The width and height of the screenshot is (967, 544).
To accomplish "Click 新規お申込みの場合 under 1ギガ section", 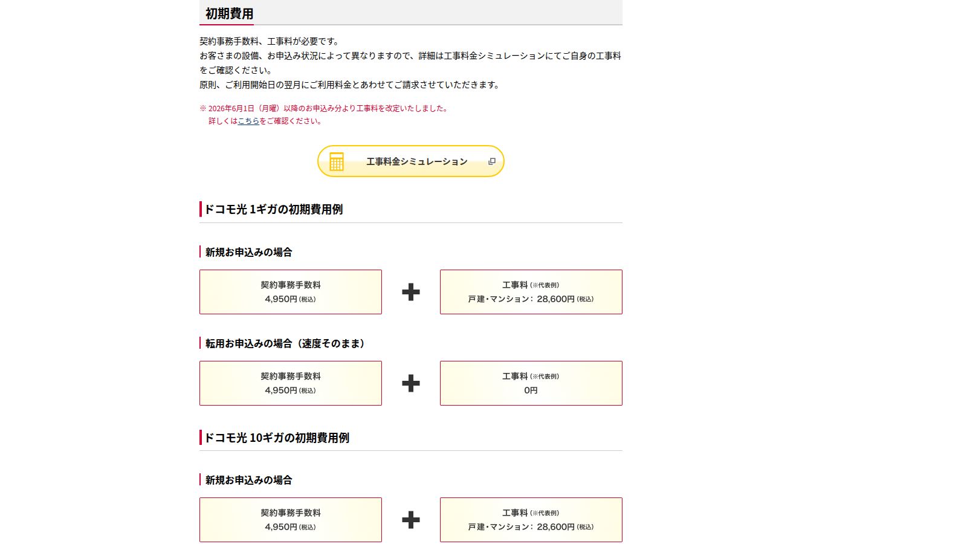I will pyautogui.click(x=248, y=252).
